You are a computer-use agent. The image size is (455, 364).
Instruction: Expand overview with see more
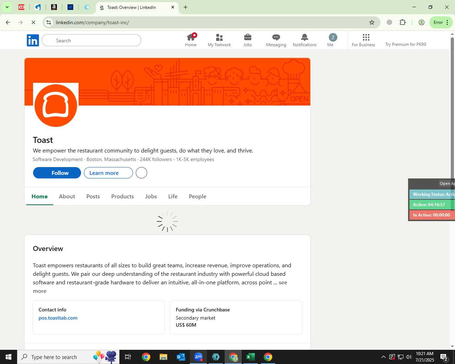click(283, 283)
